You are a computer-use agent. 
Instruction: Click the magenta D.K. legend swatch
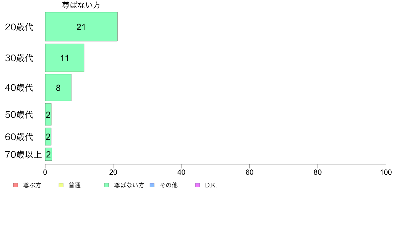tap(198, 185)
